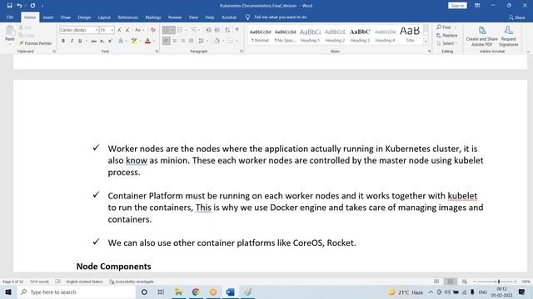Undo the last action in the title bar

tap(19, 6)
